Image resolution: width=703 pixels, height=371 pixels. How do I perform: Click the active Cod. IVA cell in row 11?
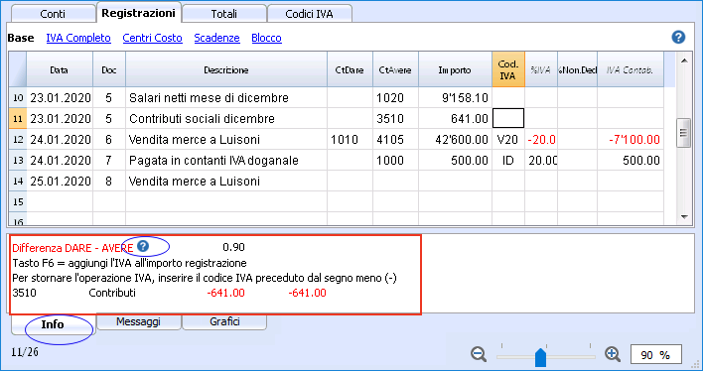508,119
